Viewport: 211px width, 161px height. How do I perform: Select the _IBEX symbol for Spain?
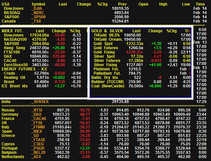tap(37, 131)
